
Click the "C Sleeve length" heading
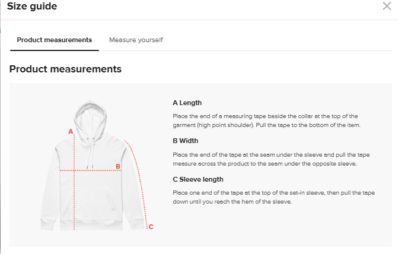click(198, 179)
